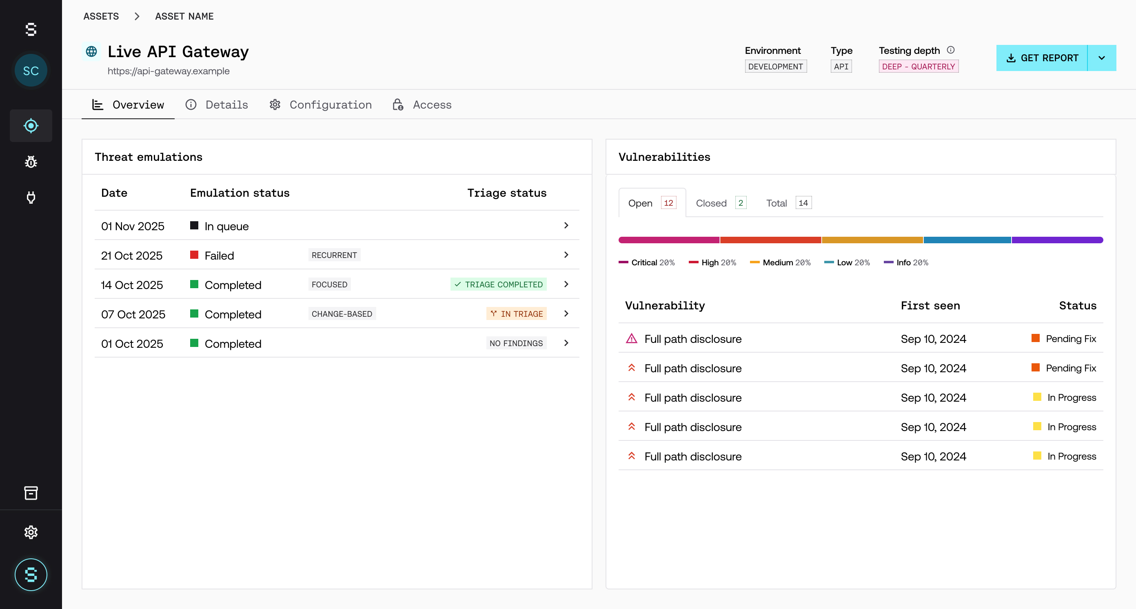Image resolution: width=1136 pixels, height=609 pixels.
Task: Open the plug integrations sidebar icon
Action: [x=31, y=197]
